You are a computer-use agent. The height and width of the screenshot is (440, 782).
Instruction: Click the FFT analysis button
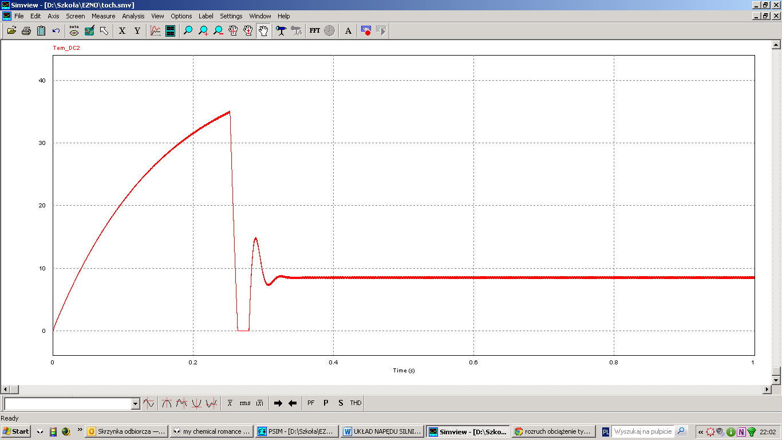pos(314,31)
